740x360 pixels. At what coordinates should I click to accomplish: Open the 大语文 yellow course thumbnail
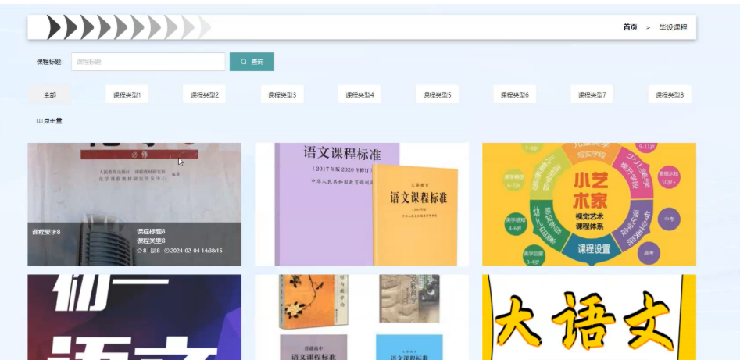(589, 317)
